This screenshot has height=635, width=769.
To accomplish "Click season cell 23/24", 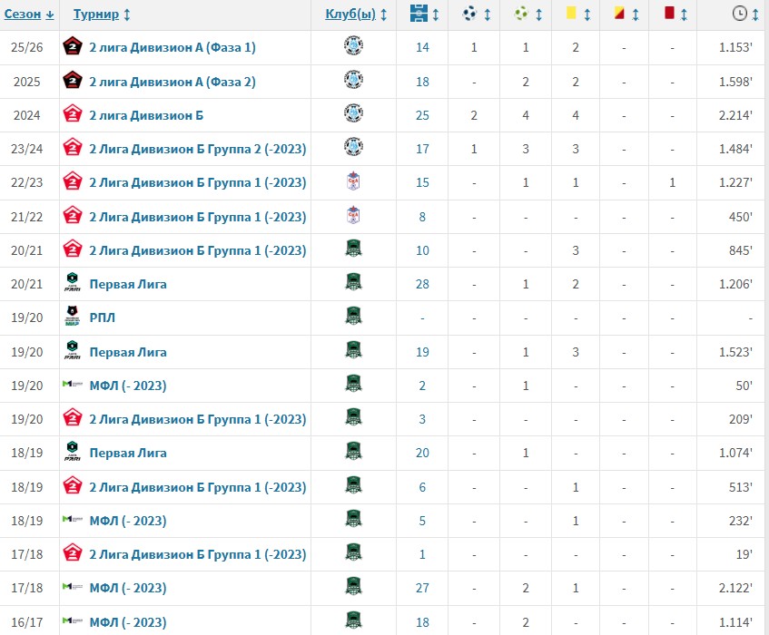I will (x=27, y=149).
